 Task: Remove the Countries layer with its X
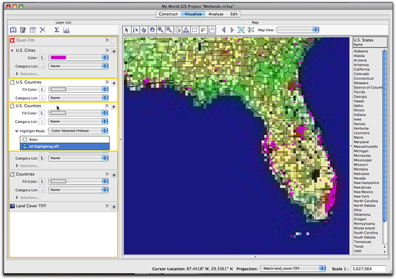click(107, 174)
